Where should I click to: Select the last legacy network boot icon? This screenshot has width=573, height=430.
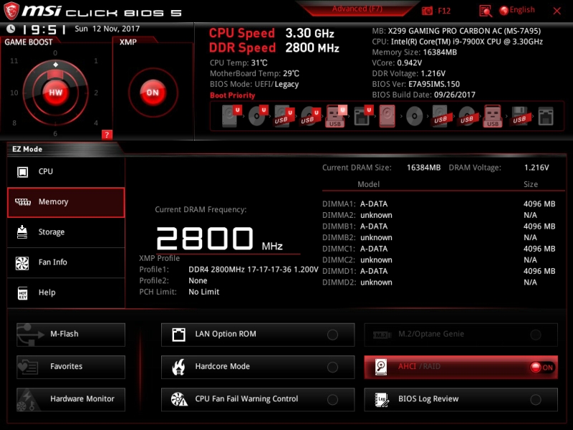click(x=546, y=116)
